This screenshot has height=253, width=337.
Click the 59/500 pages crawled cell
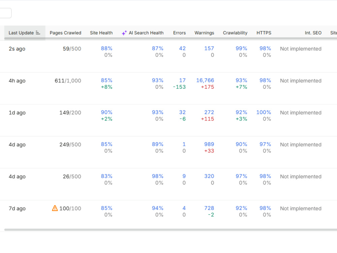[72, 49]
